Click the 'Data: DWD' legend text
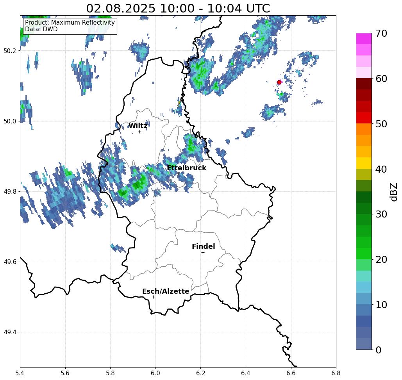 pyautogui.click(x=41, y=29)
